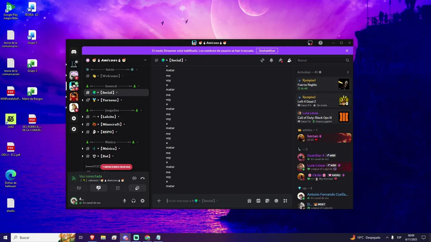This screenshot has height=242, width=431.
Task: Open the Bot channel
Action: pos(116,156)
